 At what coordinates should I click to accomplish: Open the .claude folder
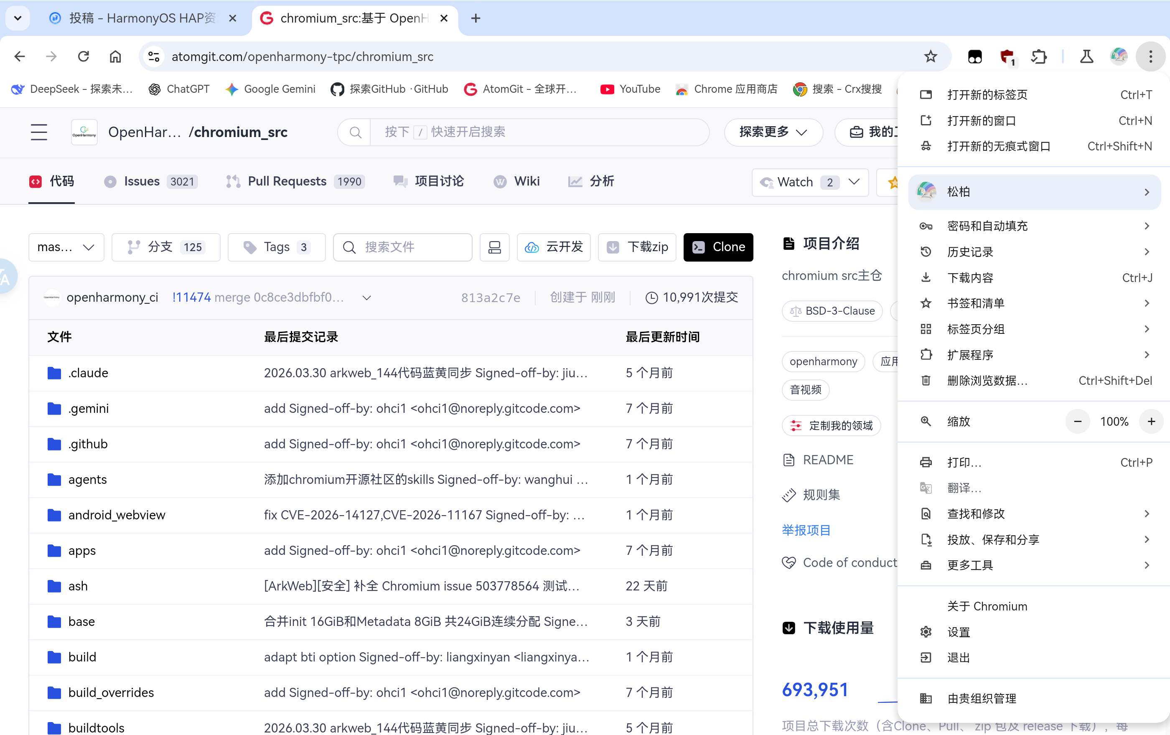[x=88, y=373]
